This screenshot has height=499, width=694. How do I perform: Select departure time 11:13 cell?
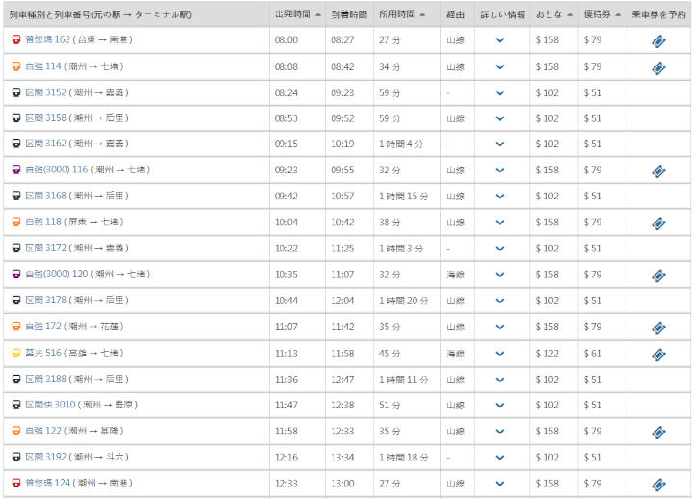(286, 354)
